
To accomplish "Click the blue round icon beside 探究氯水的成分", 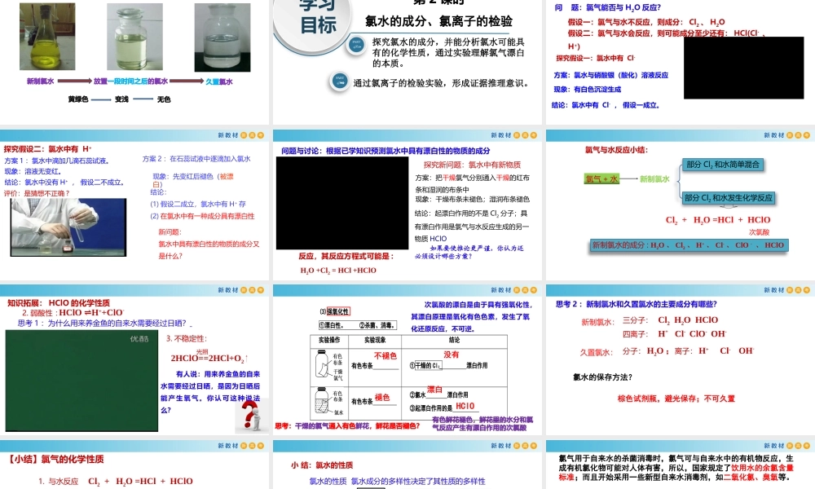I will coord(357,45).
